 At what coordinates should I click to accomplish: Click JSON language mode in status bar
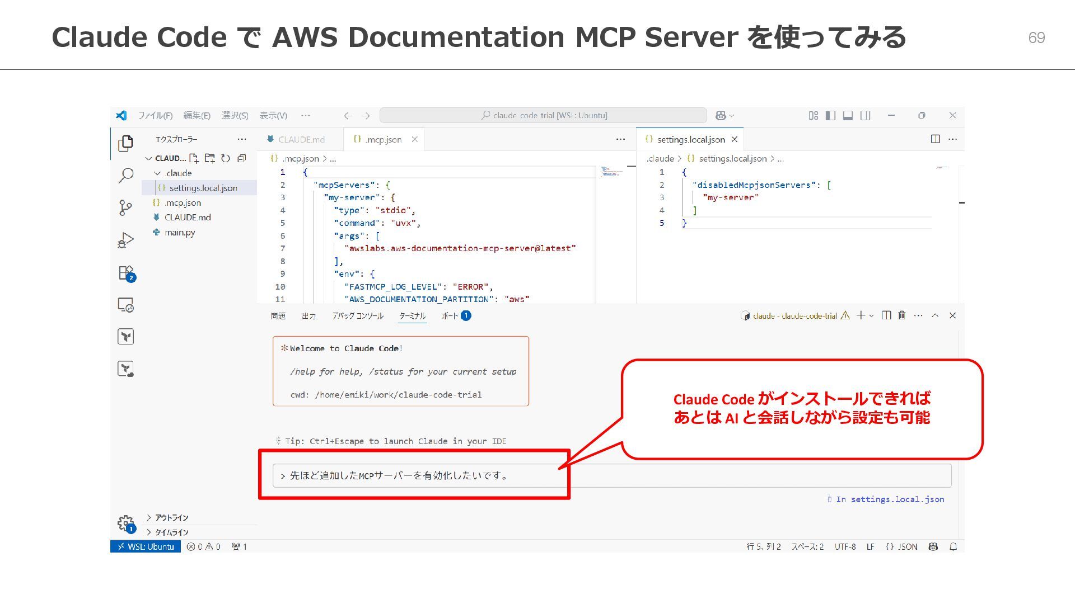[x=902, y=546]
